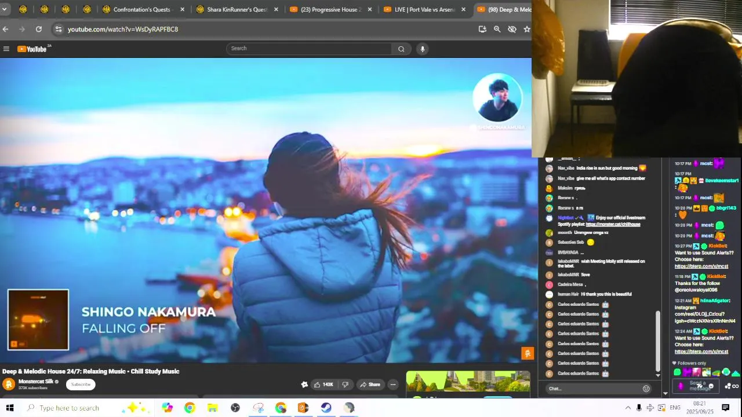Switch ENG input language indicator
Screen dimensions: 742x417
(675, 408)
